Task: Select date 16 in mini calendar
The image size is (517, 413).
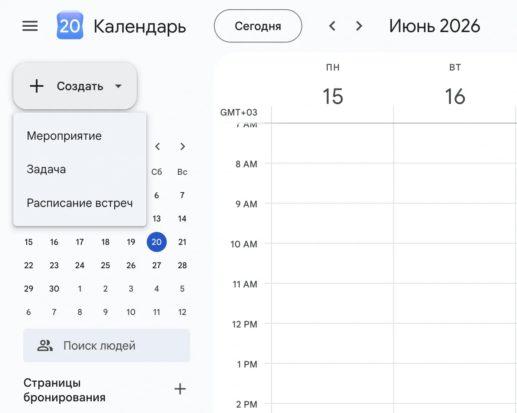Action: 54,242
